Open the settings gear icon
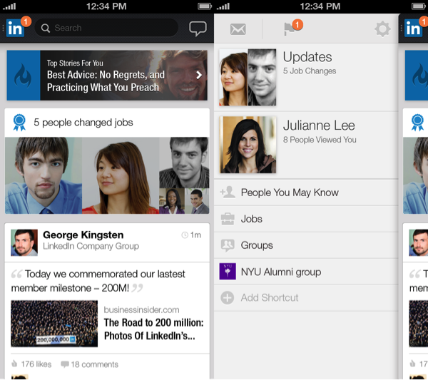 coord(382,29)
